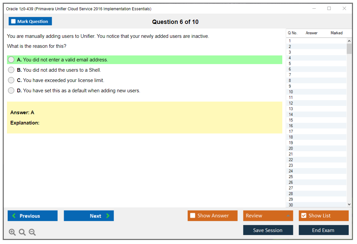Enable the Show Answer checkbox

pyautogui.click(x=193, y=216)
